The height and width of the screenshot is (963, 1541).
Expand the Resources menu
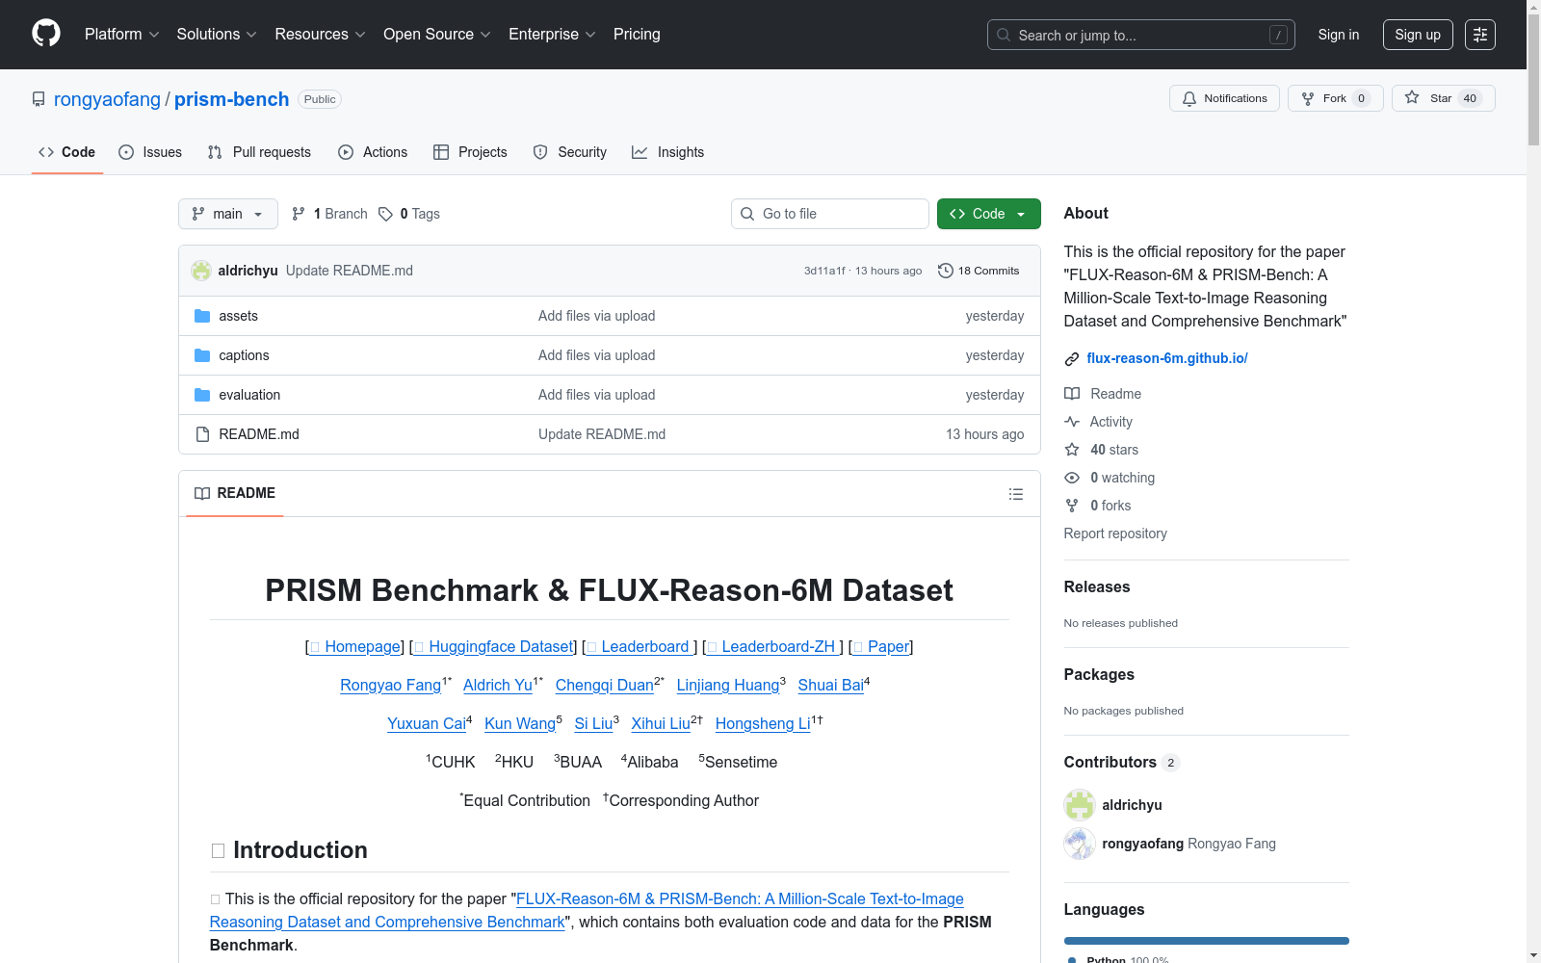(321, 35)
